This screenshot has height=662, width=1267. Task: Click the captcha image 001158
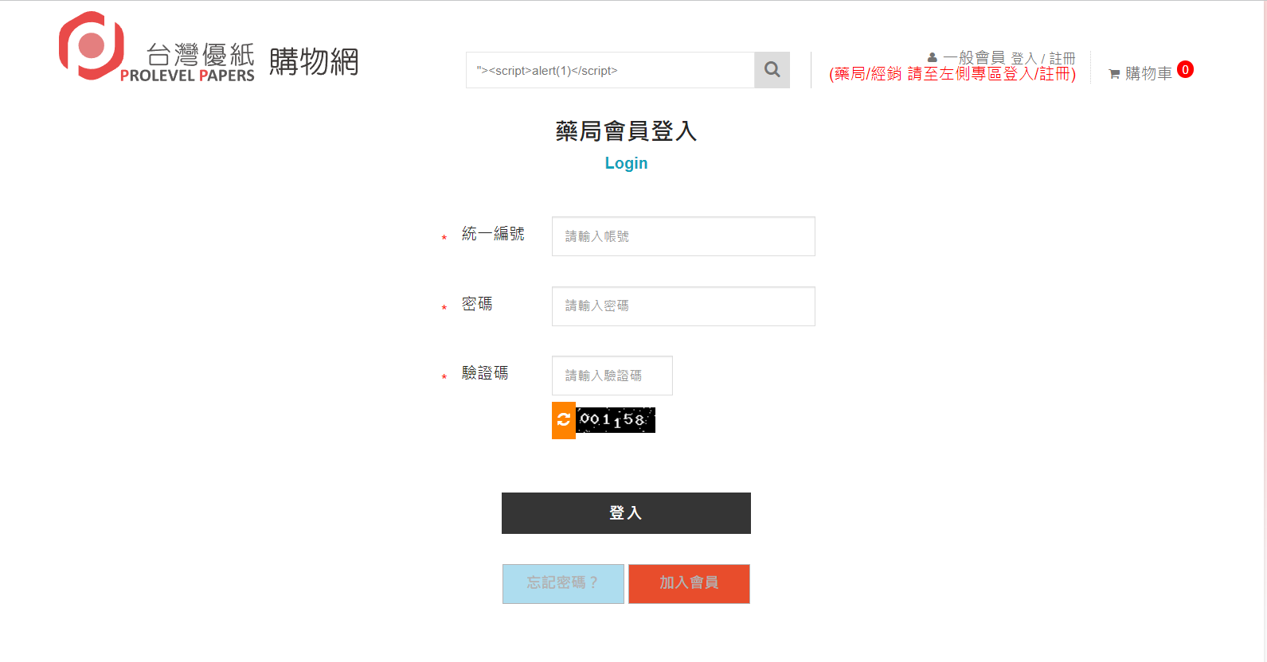(x=616, y=419)
